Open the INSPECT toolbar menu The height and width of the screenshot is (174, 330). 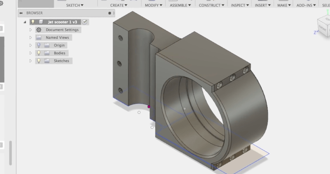coord(240,5)
